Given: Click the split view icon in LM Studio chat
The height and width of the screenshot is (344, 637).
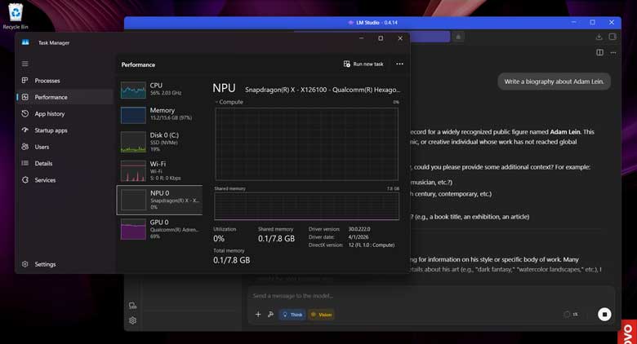Looking at the screenshot, I should point(599,52).
